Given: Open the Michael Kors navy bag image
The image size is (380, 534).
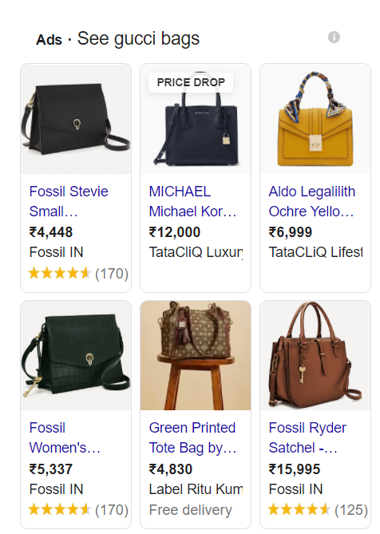Looking at the screenshot, I should pos(196,119).
